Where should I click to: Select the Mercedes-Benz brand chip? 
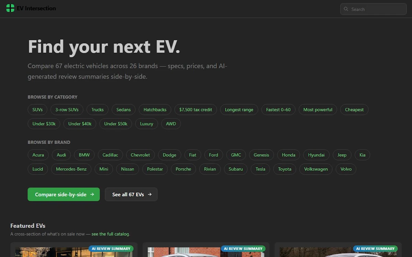tap(71, 169)
